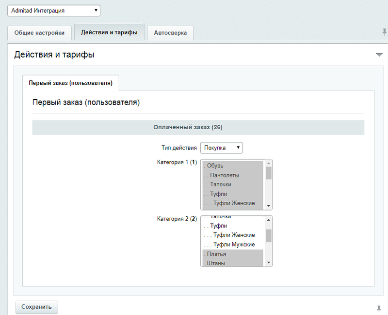Click the bottom pin icon near Сохранить

(x=378, y=308)
